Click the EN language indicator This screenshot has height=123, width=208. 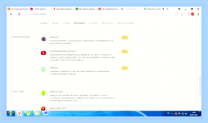[168, 113]
